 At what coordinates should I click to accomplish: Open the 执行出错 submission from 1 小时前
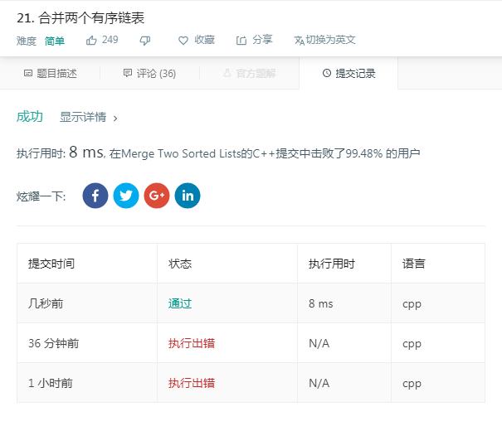pos(192,383)
